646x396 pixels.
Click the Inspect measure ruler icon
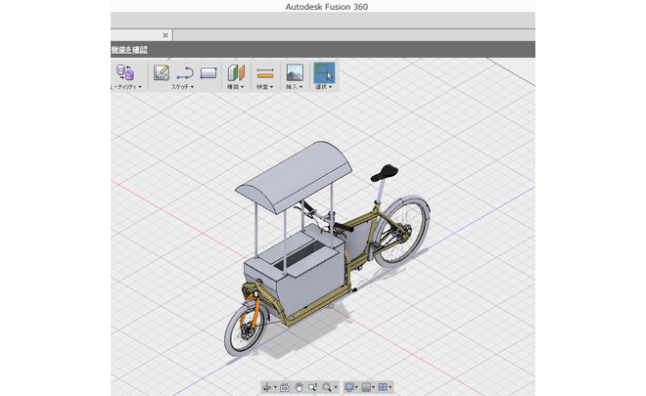pos(264,72)
